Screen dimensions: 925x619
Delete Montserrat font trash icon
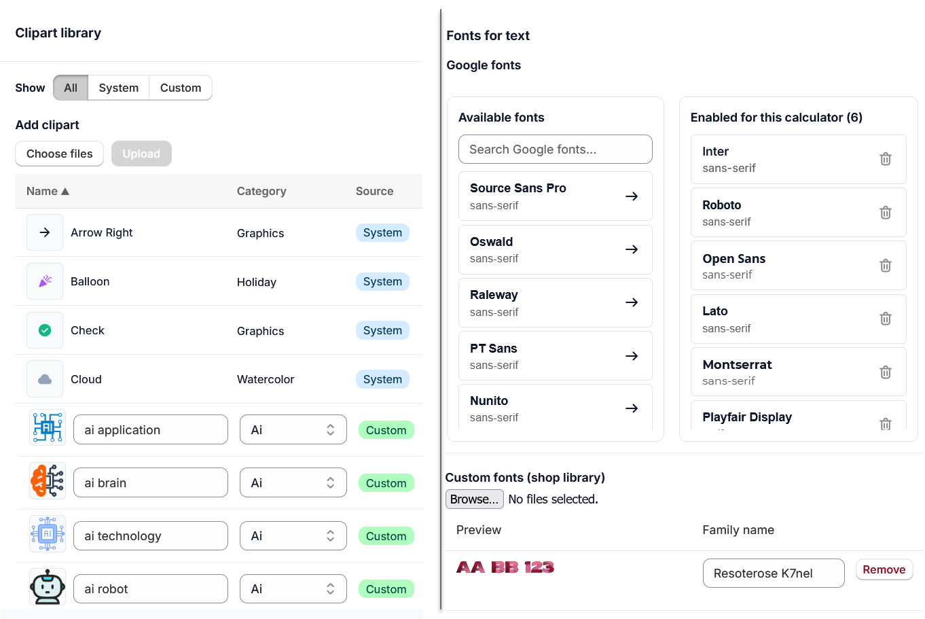tap(886, 372)
